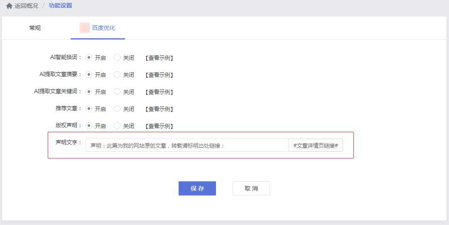
Task: Disable 推荐文章 via 关闭 radio
Action: tap(117, 109)
